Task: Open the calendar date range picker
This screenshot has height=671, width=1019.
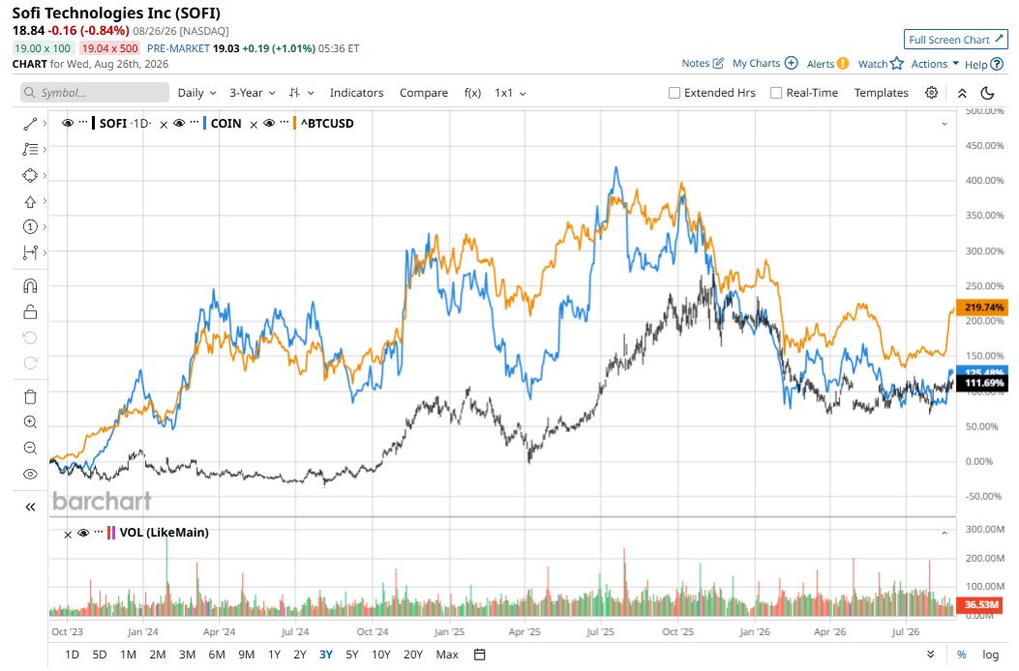Action: [x=480, y=655]
